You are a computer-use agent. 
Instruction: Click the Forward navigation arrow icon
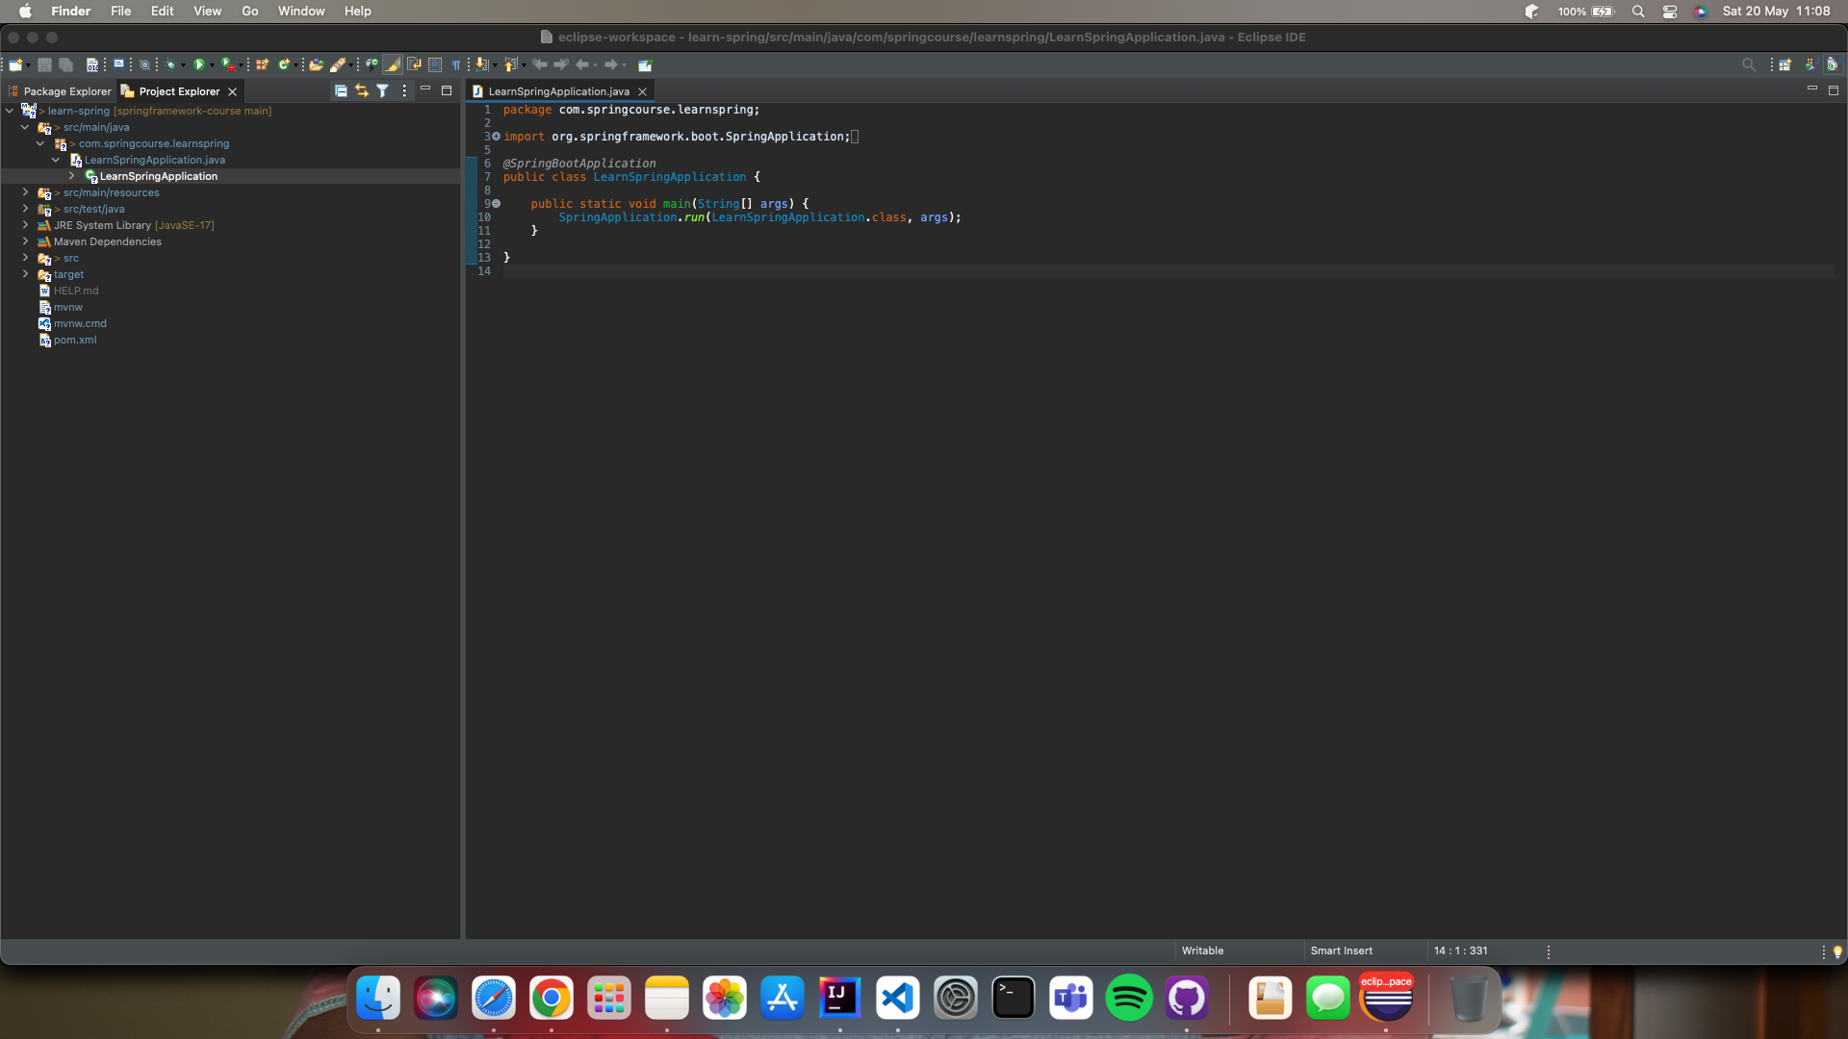(610, 64)
